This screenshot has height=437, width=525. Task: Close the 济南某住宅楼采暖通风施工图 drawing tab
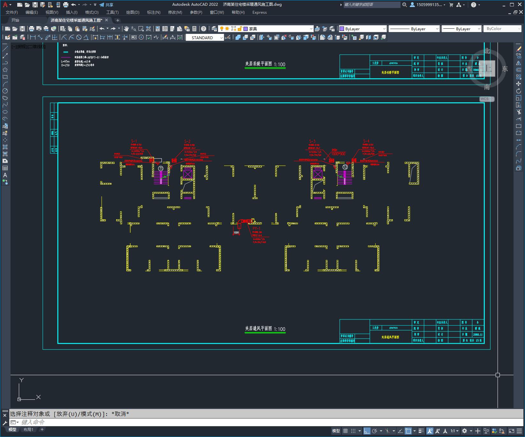(x=107, y=20)
